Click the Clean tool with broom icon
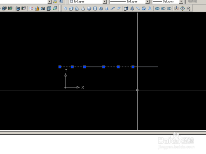Screen dimensions: 206x154 (37, 9)
